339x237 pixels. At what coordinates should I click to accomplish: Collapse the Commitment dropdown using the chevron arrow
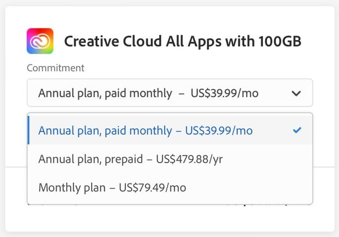[296, 93]
